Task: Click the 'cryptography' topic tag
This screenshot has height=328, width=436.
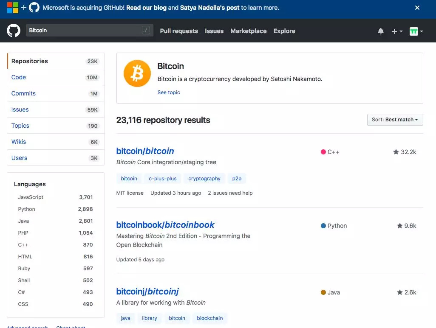Action: point(204,179)
